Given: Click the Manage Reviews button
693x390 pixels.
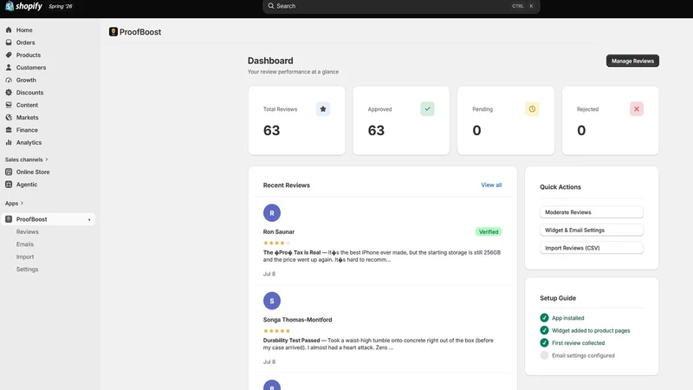Looking at the screenshot, I should (x=632, y=61).
